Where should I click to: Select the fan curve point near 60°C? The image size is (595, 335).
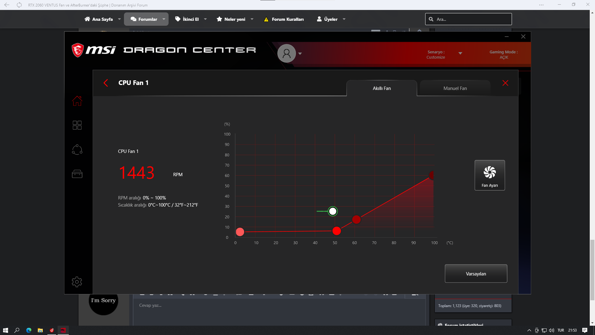tap(356, 220)
